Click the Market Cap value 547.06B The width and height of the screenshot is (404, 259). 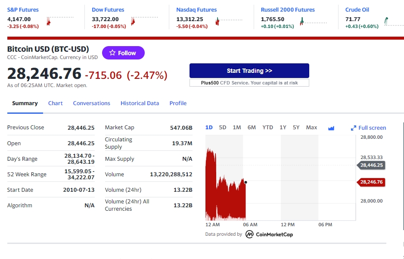(181, 128)
